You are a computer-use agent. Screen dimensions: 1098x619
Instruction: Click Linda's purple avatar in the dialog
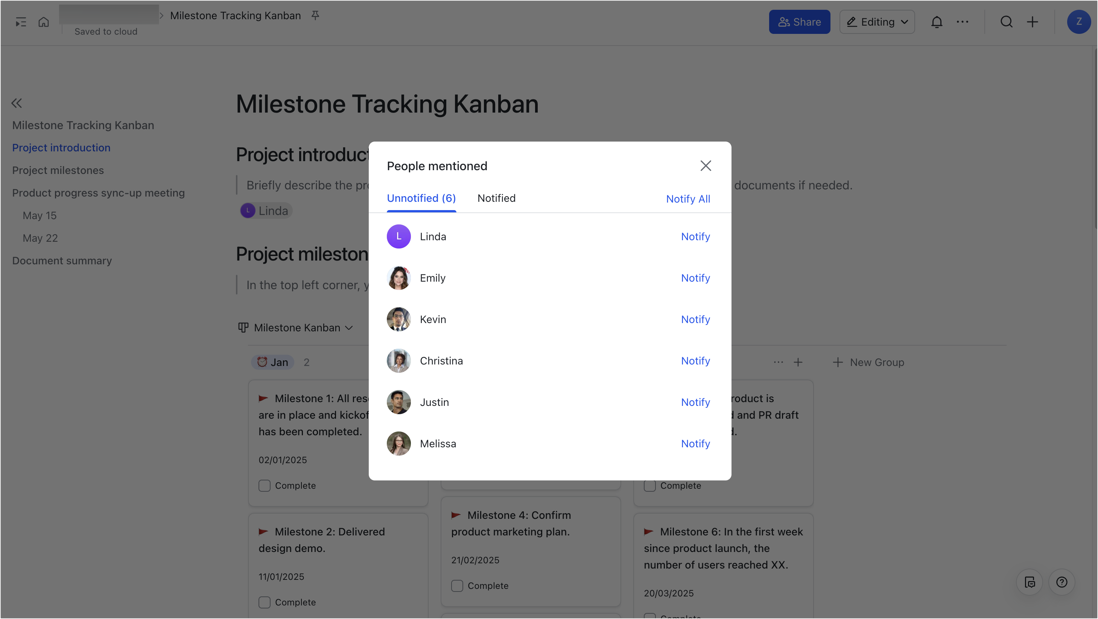(x=398, y=236)
